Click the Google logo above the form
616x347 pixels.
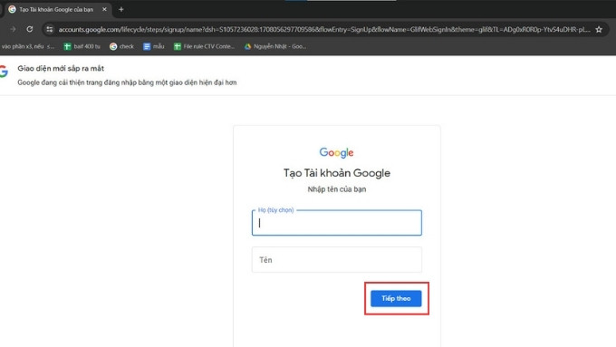tap(336, 152)
